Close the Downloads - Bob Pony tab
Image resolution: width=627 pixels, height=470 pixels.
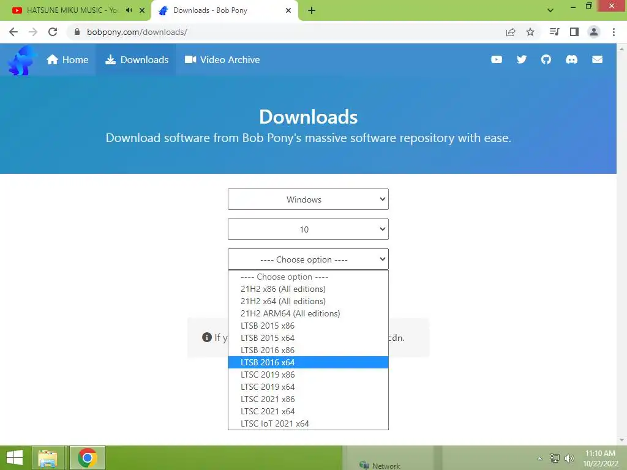pos(288,10)
